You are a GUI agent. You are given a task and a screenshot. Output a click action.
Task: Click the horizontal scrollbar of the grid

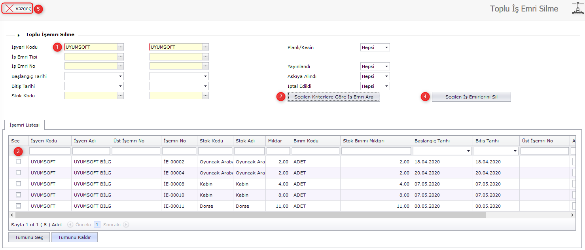[x=250, y=215]
